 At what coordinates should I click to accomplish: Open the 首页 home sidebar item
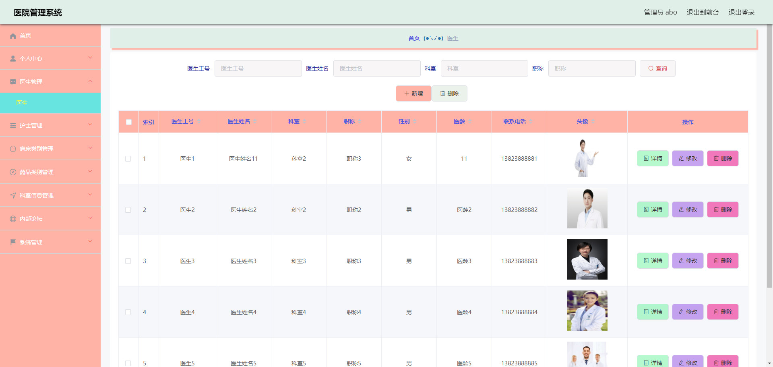(x=50, y=35)
